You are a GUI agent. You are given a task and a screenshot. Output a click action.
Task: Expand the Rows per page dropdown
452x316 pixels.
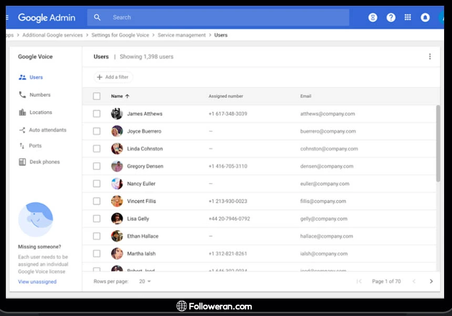tap(145, 281)
